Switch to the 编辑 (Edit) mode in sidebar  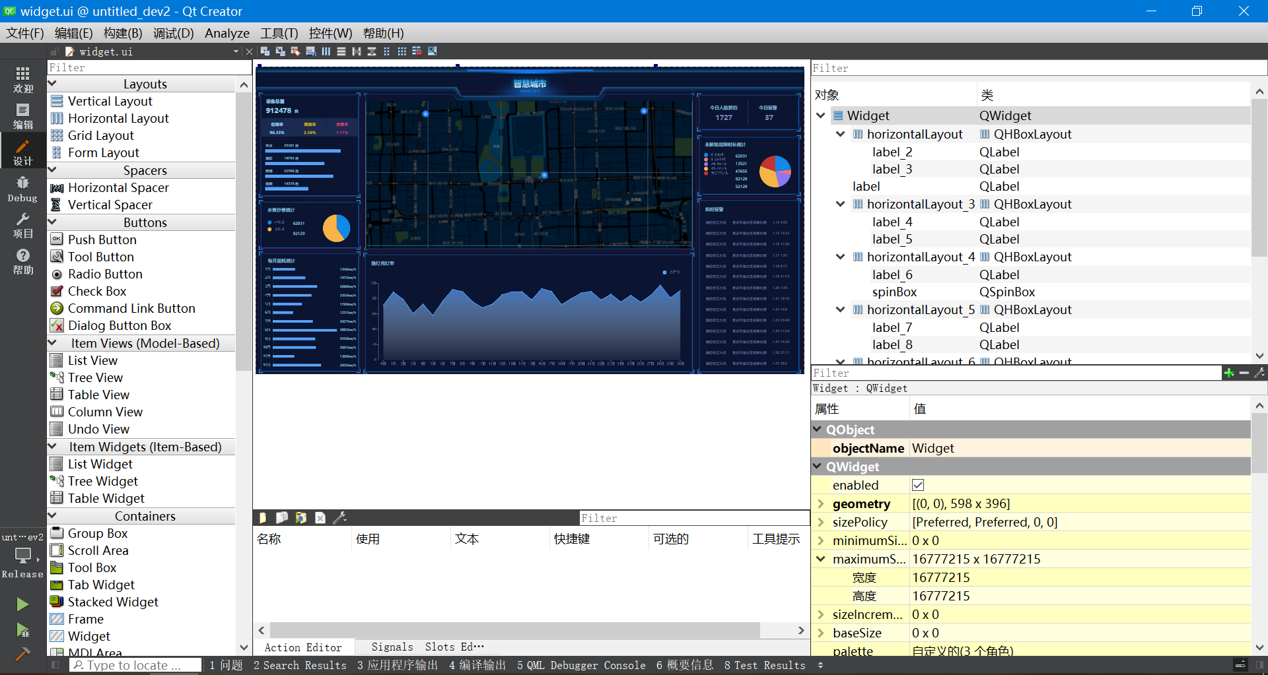[22, 116]
